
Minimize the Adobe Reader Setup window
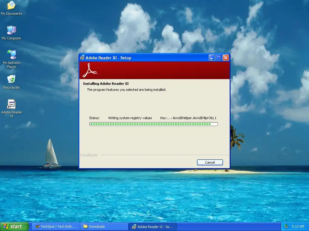[x=212, y=58]
